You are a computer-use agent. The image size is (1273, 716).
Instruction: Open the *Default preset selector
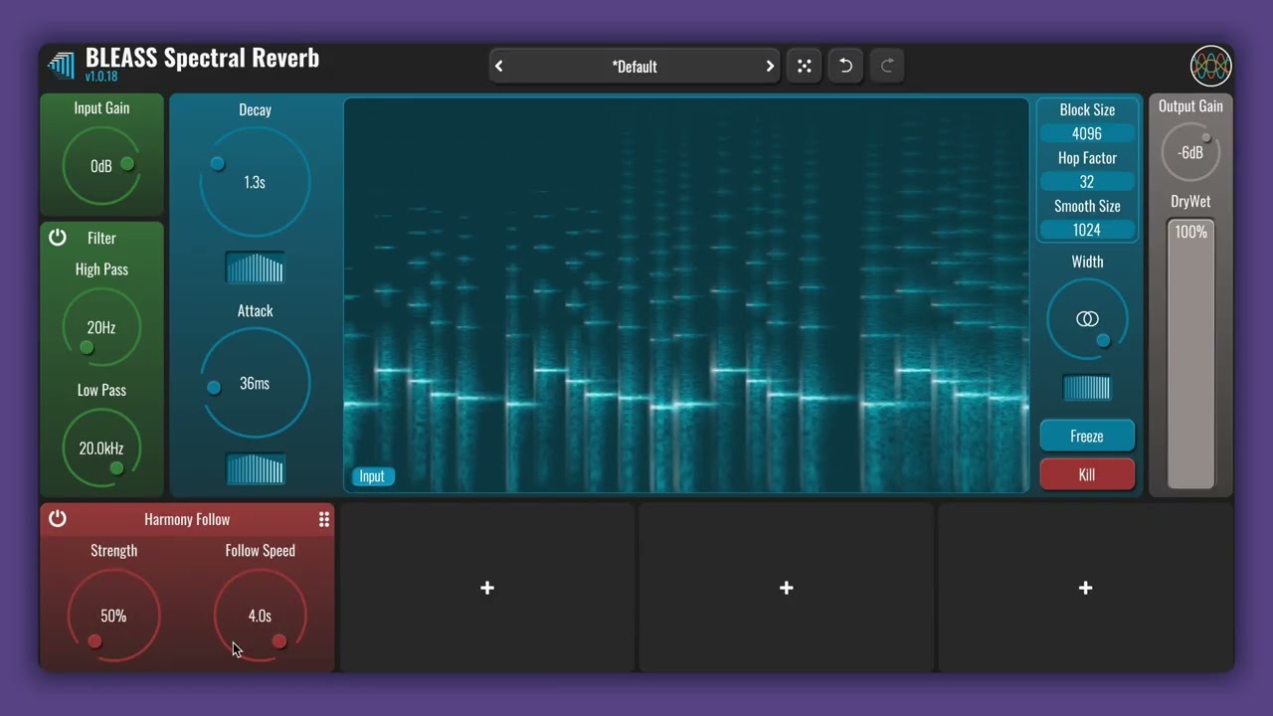[635, 67]
